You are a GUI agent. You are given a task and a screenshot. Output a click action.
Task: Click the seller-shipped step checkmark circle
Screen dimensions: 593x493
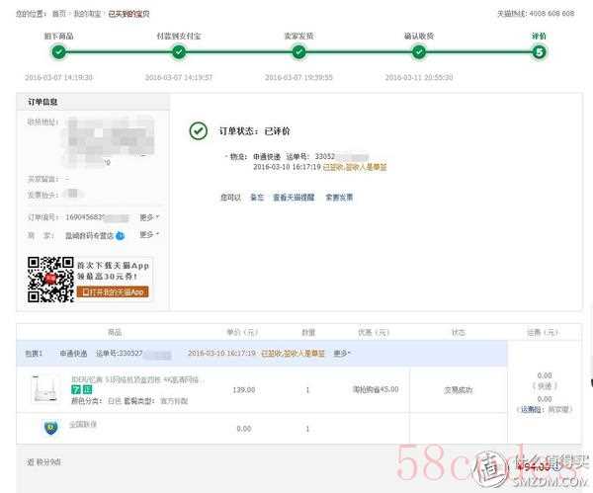click(x=298, y=51)
